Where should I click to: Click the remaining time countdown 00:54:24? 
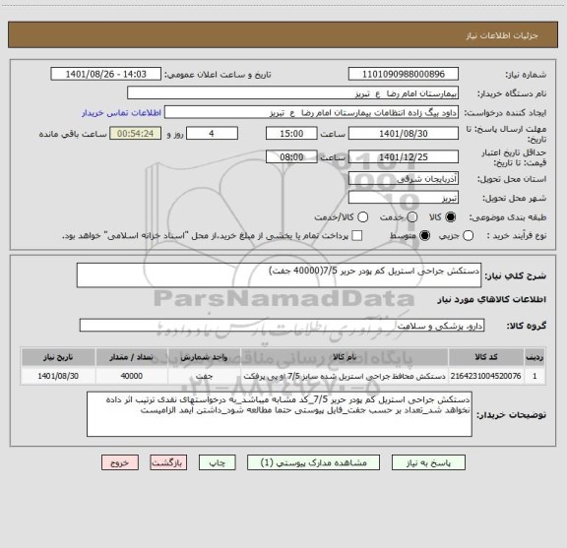[x=136, y=134]
